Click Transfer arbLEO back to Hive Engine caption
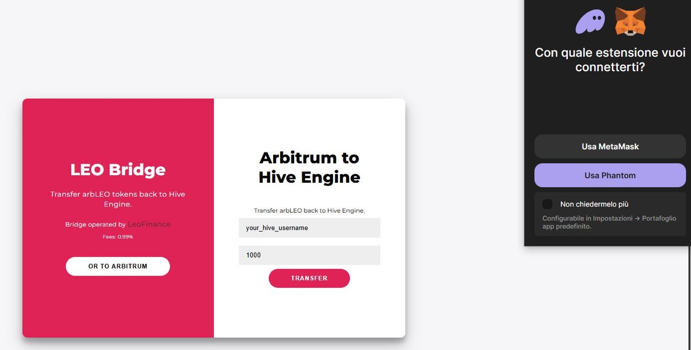Screen dimensions: 691x350 (x=309, y=210)
